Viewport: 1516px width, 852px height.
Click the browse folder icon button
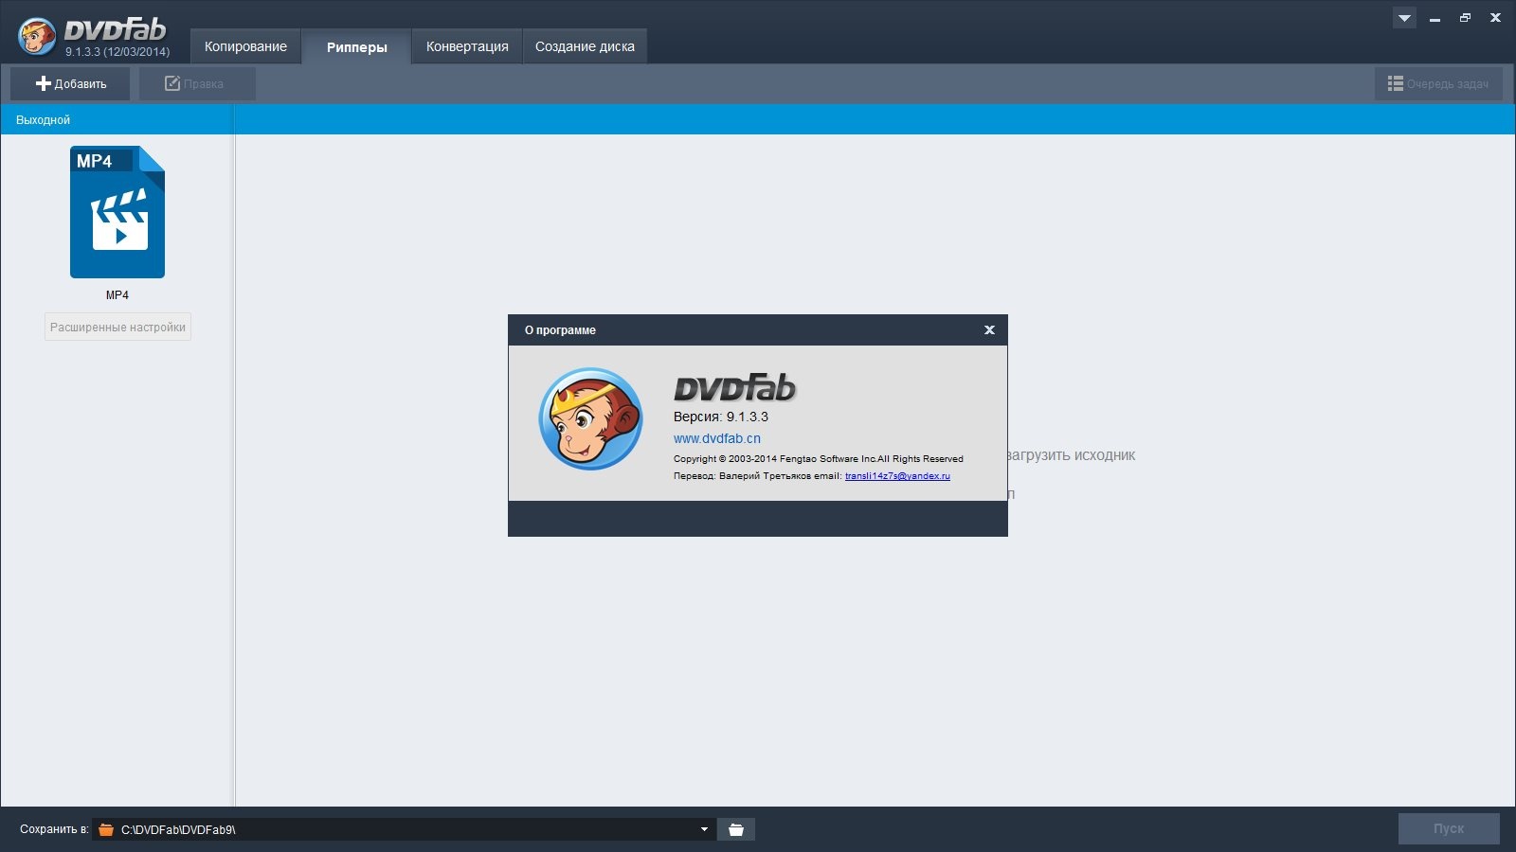click(x=736, y=829)
